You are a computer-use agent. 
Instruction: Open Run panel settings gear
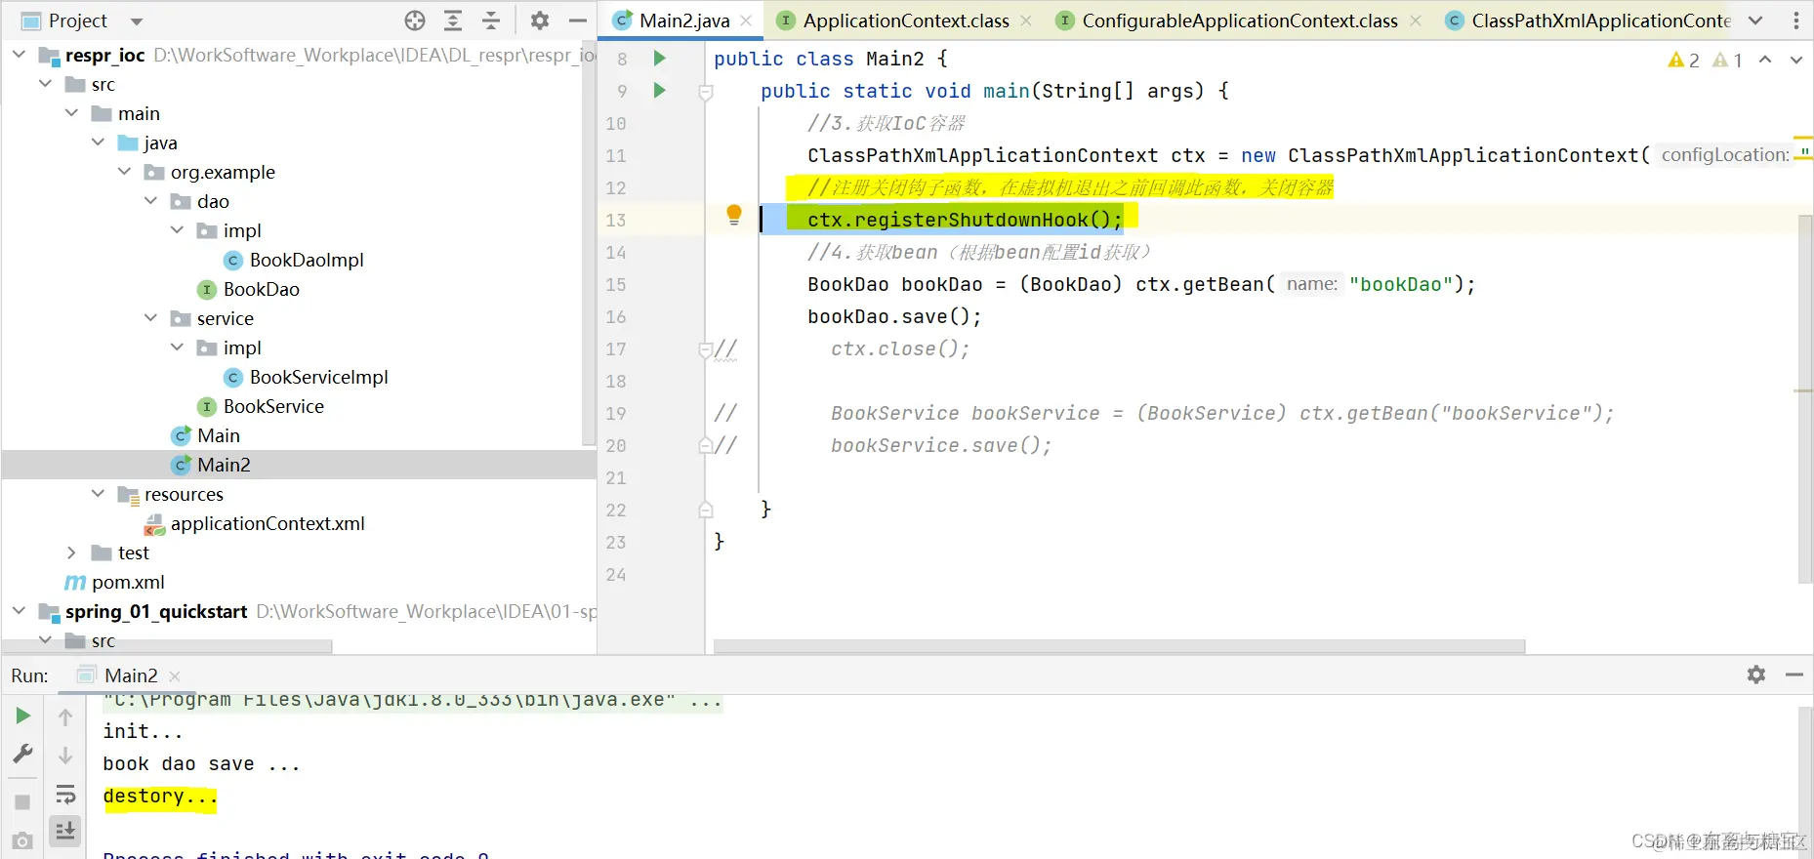(1756, 675)
